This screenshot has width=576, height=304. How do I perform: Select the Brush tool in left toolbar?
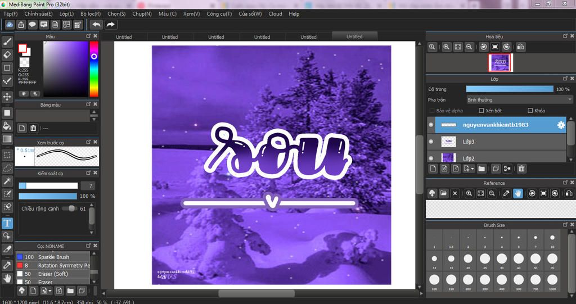coord(7,42)
